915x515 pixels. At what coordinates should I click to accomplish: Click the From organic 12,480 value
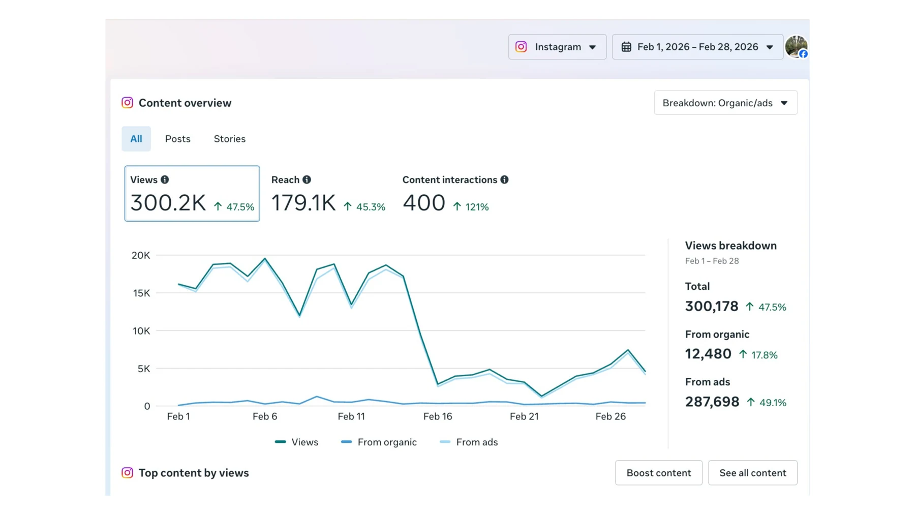click(708, 354)
